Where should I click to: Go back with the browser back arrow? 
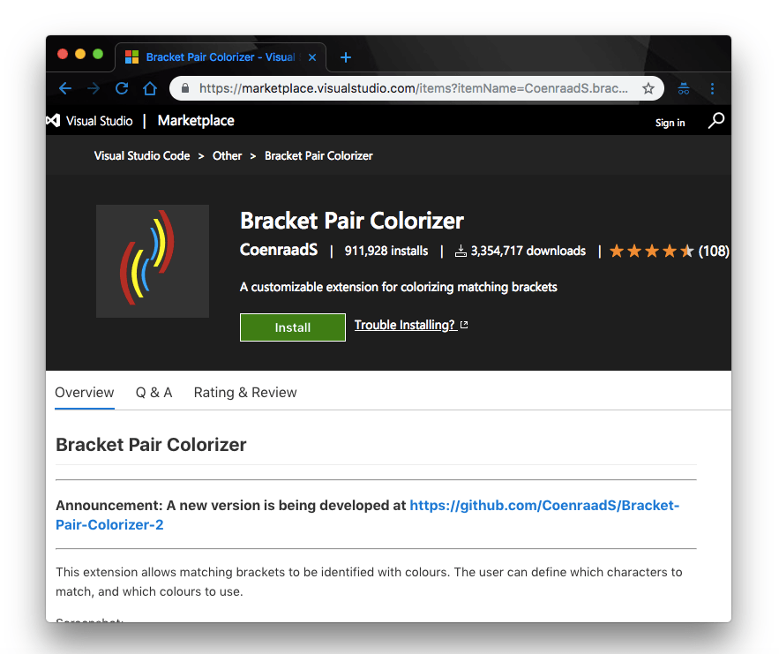[65, 88]
